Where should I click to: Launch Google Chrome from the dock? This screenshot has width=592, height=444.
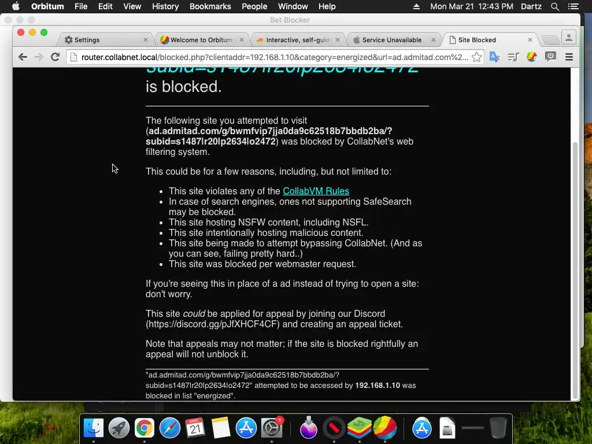point(144,428)
